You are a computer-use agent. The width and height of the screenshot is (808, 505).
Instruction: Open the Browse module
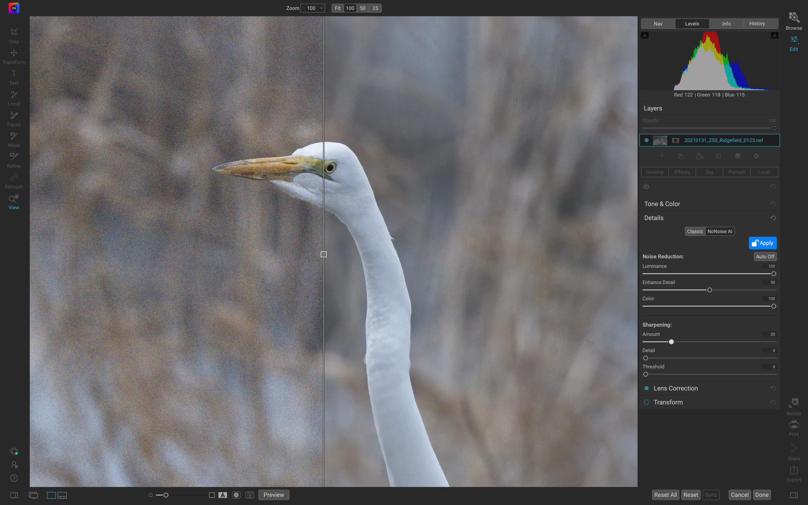pyautogui.click(x=794, y=21)
